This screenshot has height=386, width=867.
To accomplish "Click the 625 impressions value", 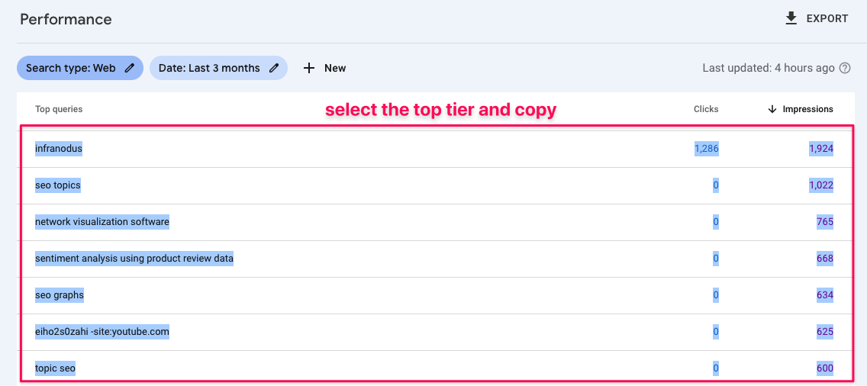I will point(824,331).
